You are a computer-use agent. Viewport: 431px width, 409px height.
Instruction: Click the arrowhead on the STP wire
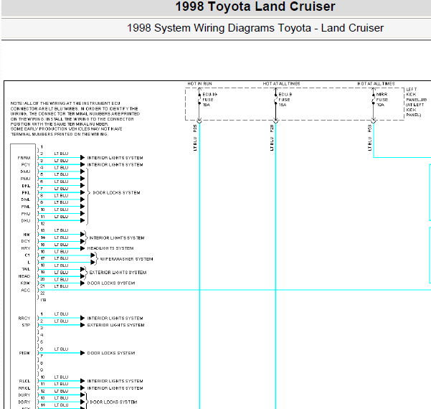[82, 325]
